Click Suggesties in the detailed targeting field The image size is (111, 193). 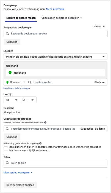tap(87, 129)
